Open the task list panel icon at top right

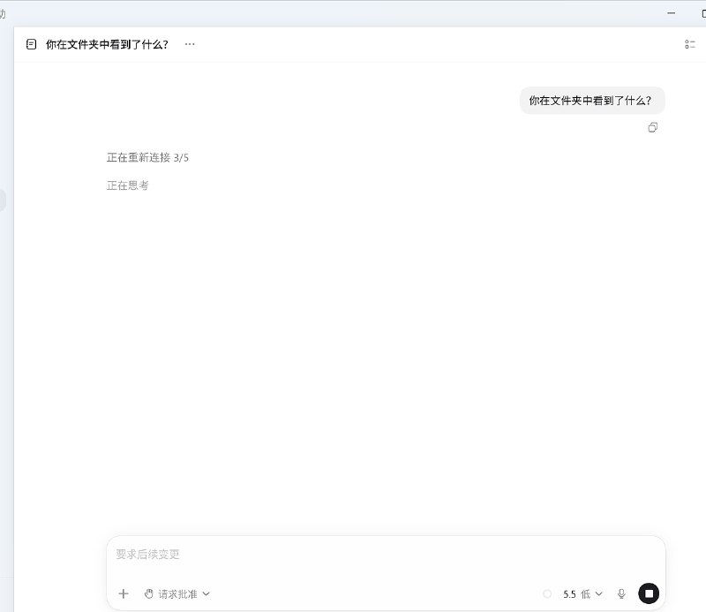pyautogui.click(x=690, y=44)
